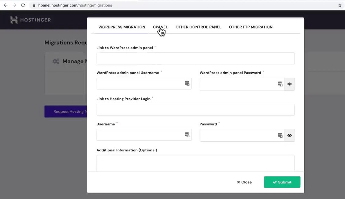Close the migration dialog

(x=244, y=182)
